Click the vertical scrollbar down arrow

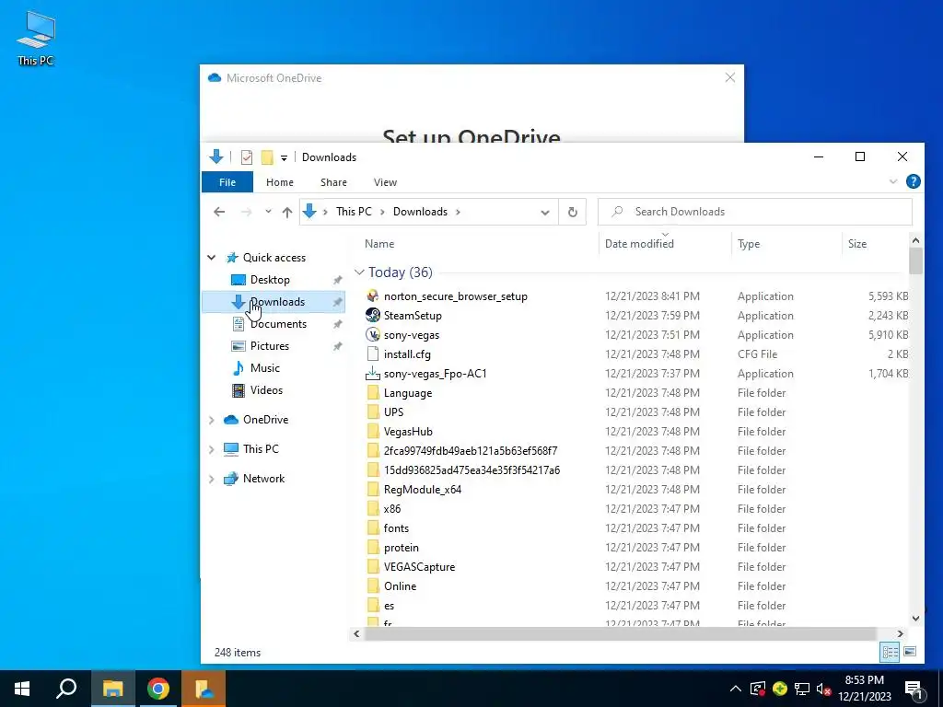click(x=915, y=619)
